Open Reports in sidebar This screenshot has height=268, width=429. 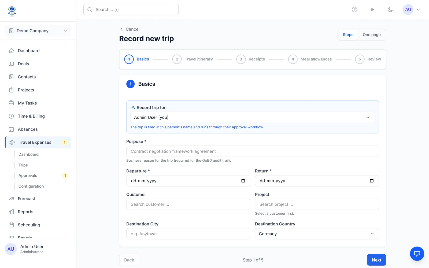tap(38, 212)
